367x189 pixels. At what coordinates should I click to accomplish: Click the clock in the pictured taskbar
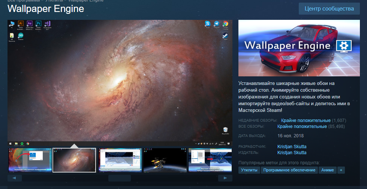coord(222,143)
